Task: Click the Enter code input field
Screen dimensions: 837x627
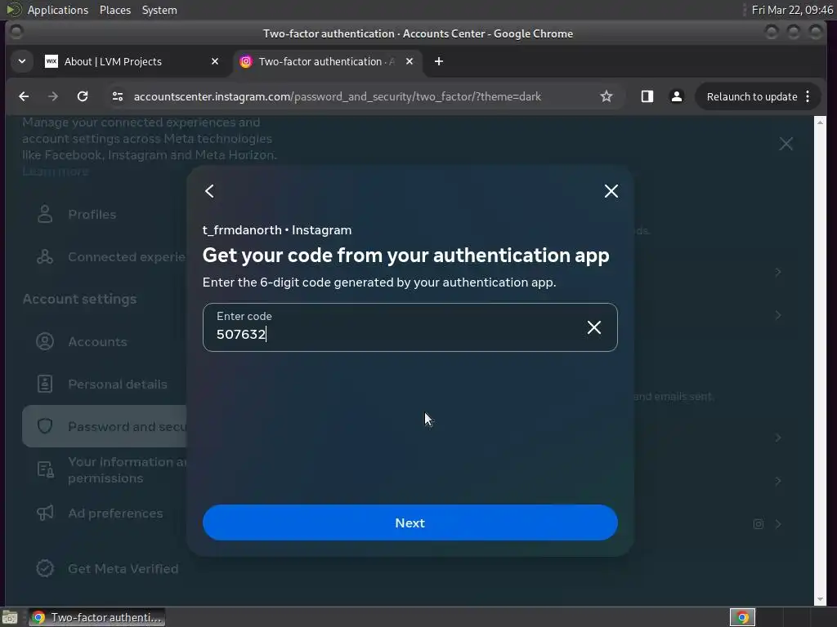Action: pyautogui.click(x=410, y=327)
